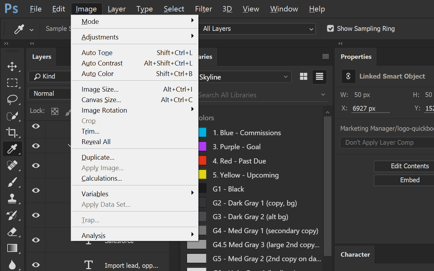Viewport: 434px width, 271px height.
Task: Select the Eyedropper tool in toolbar
Action: pyautogui.click(x=12, y=149)
